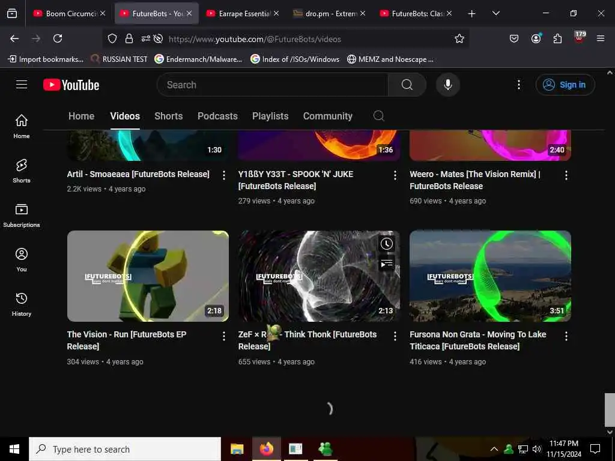The width and height of the screenshot is (615, 461).
Task: Go to YouTube home via logo
Action: 71,85
